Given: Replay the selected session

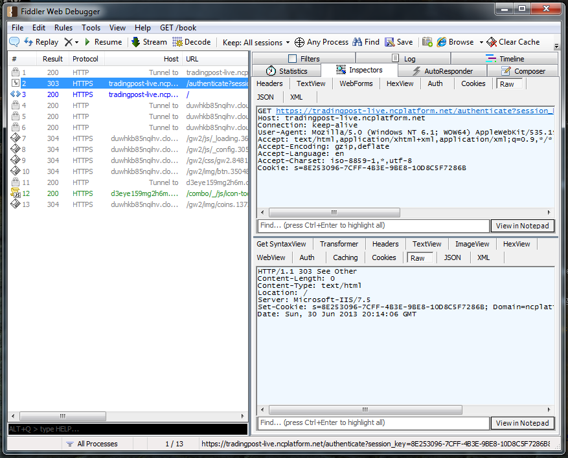Looking at the screenshot, I should (41, 42).
